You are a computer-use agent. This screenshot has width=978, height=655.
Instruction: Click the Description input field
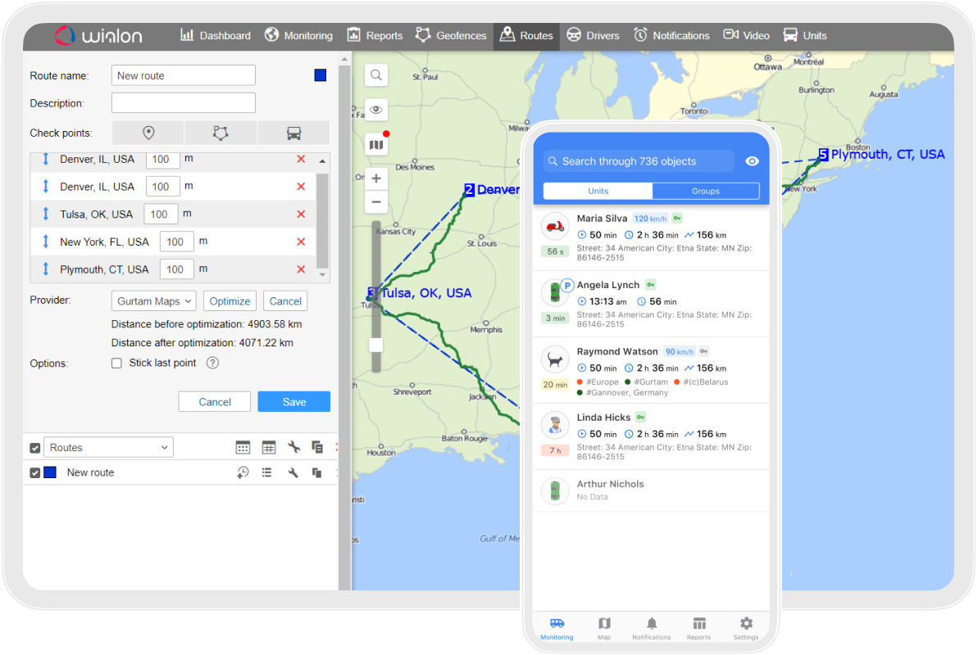(x=184, y=103)
